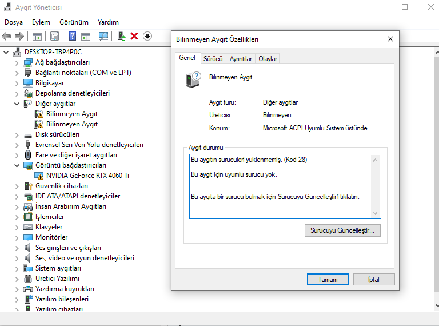Image resolution: width=439 pixels, height=326 pixels.
Task: Click the Depolama denetleyicileri icon
Action: [x=28, y=93]
